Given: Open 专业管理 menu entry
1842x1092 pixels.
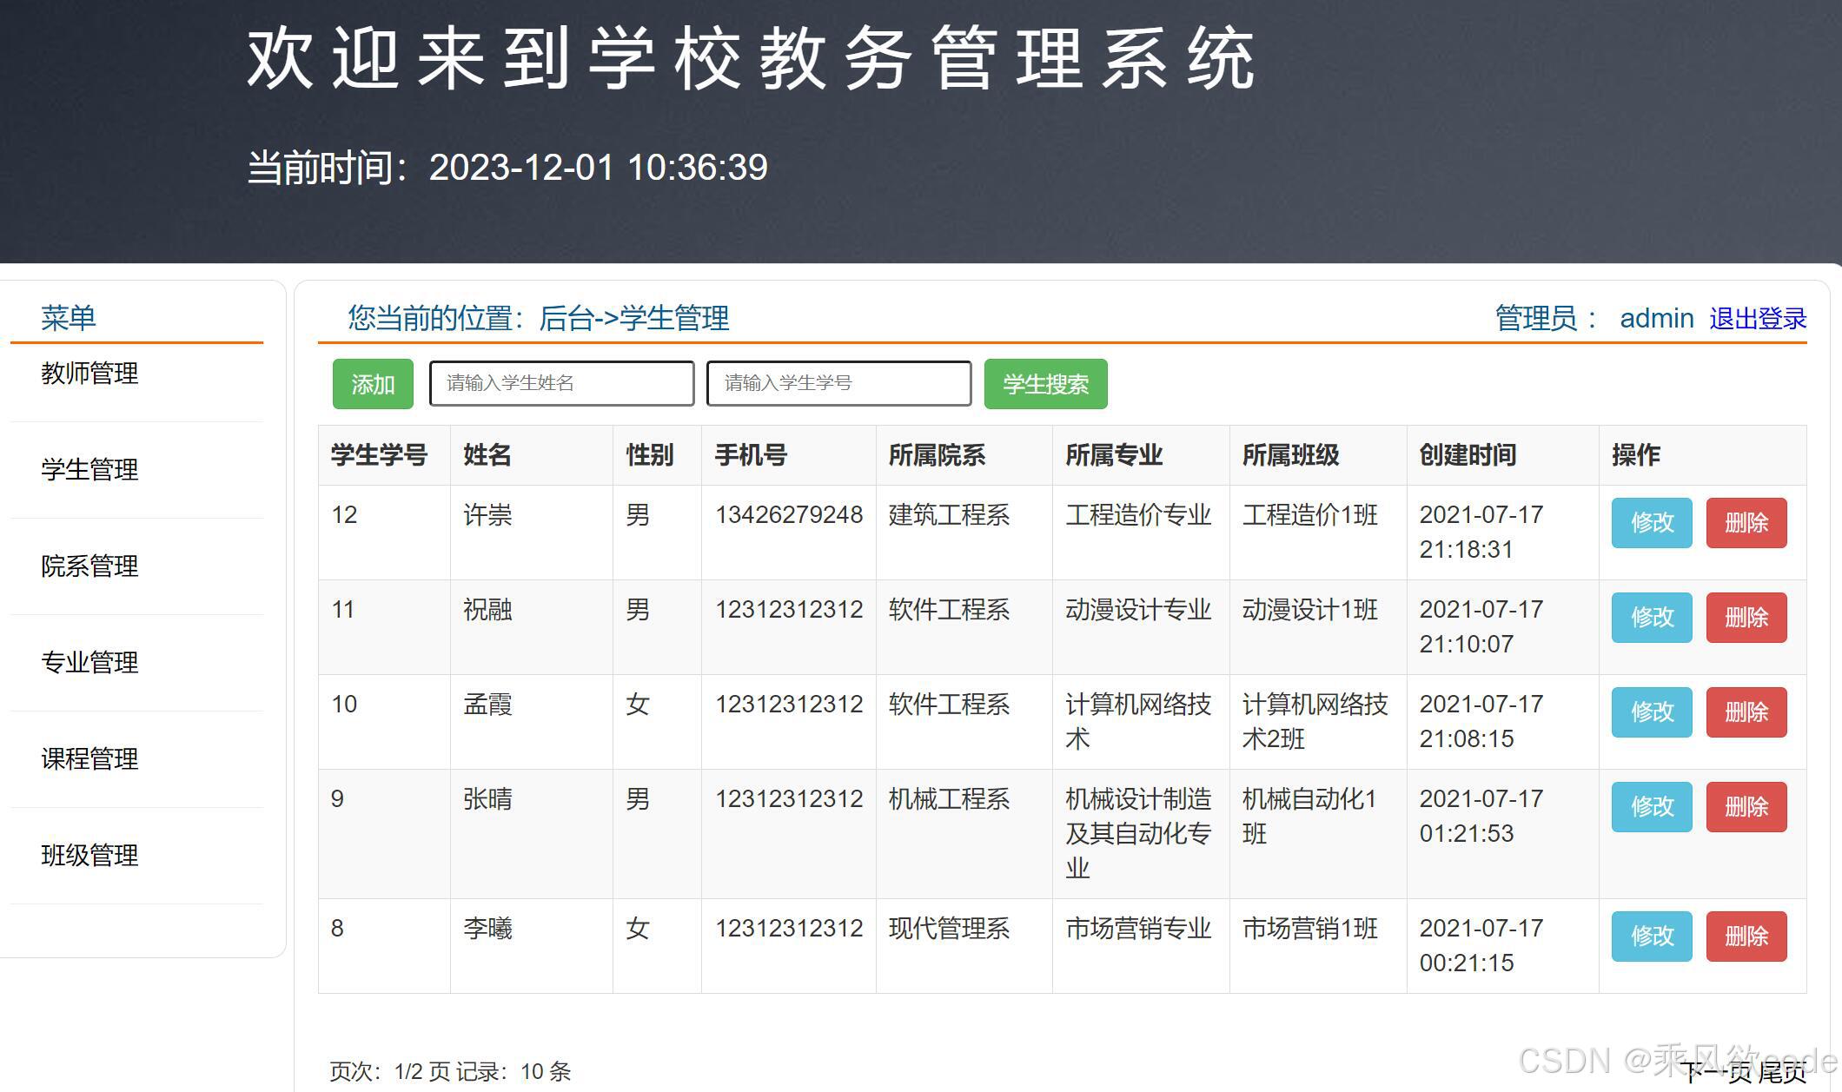Looking at the screenshot, I should coord(89,663).
